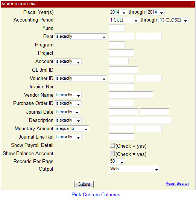Check the Show Balance Account box
The width and height of the screenshot is (196, 199).
pos(112,154)
